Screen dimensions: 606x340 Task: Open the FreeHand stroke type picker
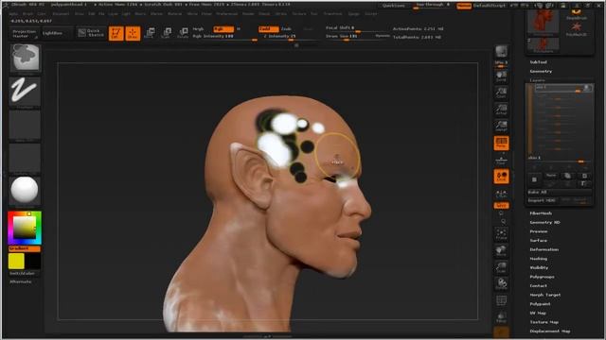(25, 92)
